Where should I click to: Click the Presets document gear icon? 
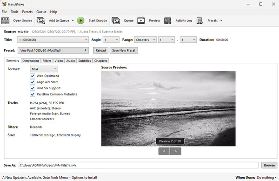coord(199,20)
